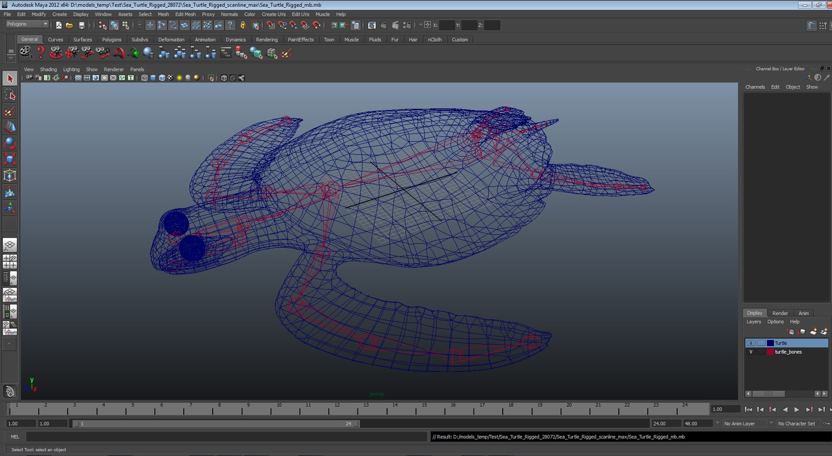
Task: Enable wireframe shading cube in viewport
Action: pos(144,78)
